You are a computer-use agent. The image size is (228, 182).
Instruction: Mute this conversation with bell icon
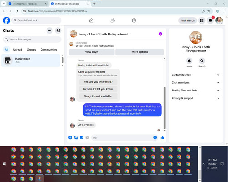[x=189, y=61]
